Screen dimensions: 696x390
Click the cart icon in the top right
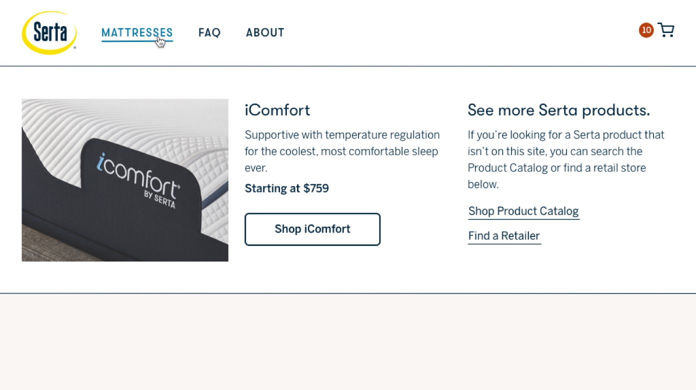click(x=666, y=30)
